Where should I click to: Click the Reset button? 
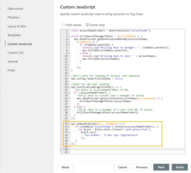tap(66, 167)
